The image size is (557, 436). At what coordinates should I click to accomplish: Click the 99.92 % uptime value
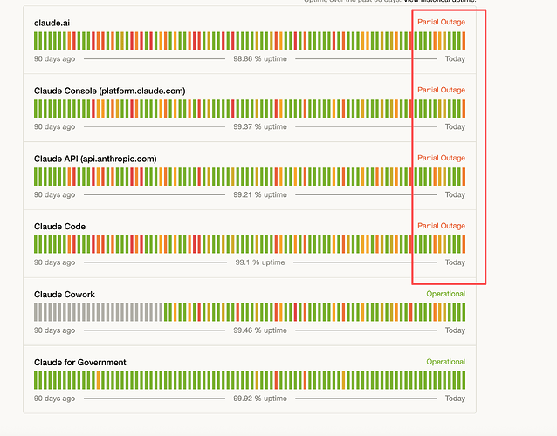(x=260, y=399)
